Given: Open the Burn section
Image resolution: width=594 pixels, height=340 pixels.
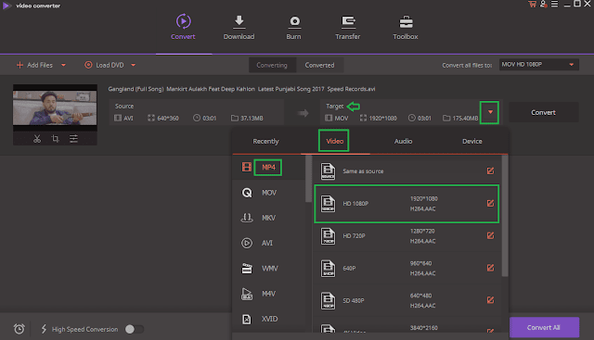Looking at the screenshot, I should click(x=293, y=27).
